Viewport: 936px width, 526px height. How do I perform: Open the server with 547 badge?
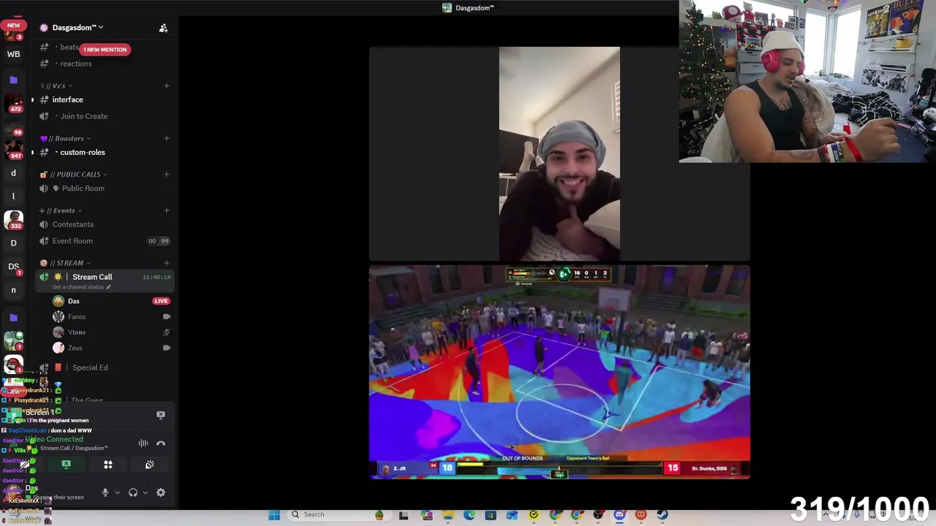(x=13, y=150)
